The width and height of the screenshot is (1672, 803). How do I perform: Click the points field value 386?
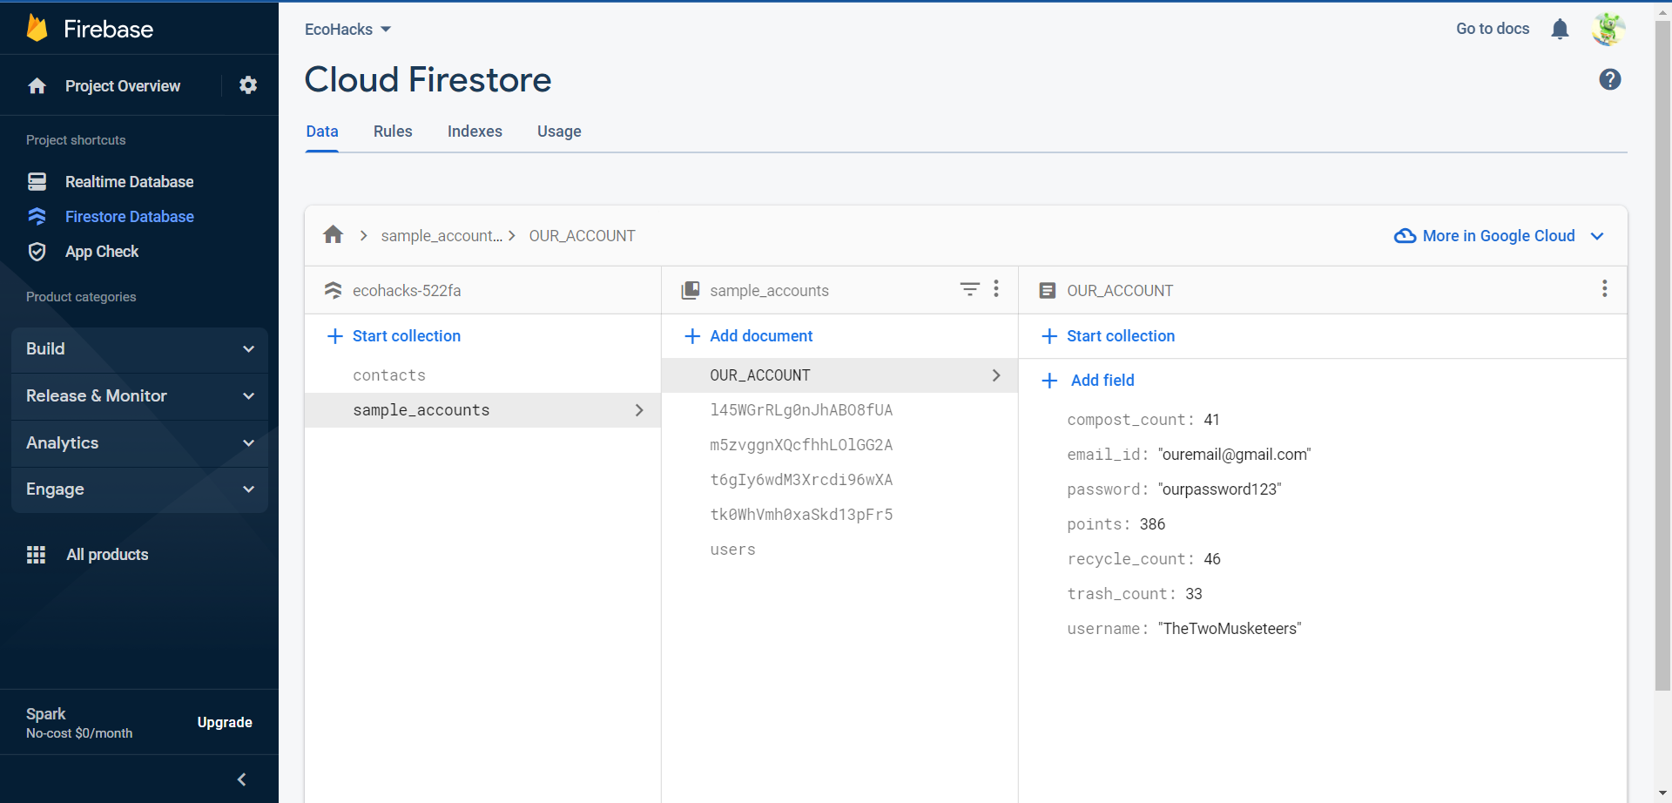tap(1152, 524)
